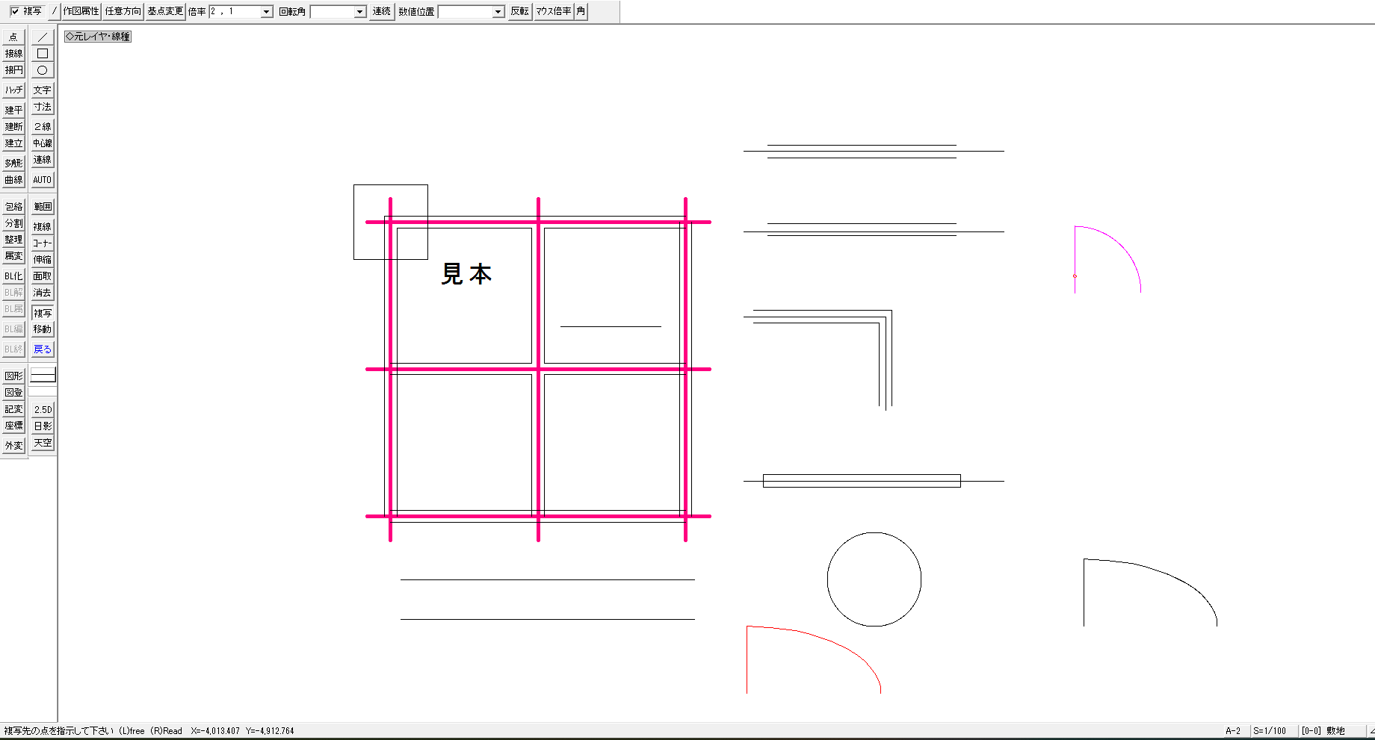
Task: Select the 中心線 tool
Action: (x=43, y=143)
